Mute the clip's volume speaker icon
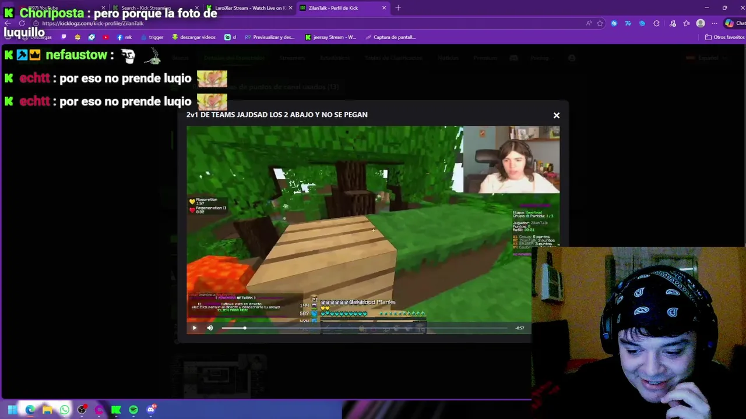Image resolution: width=746 pixels, height=419 pixels. [x=210, y=328]
